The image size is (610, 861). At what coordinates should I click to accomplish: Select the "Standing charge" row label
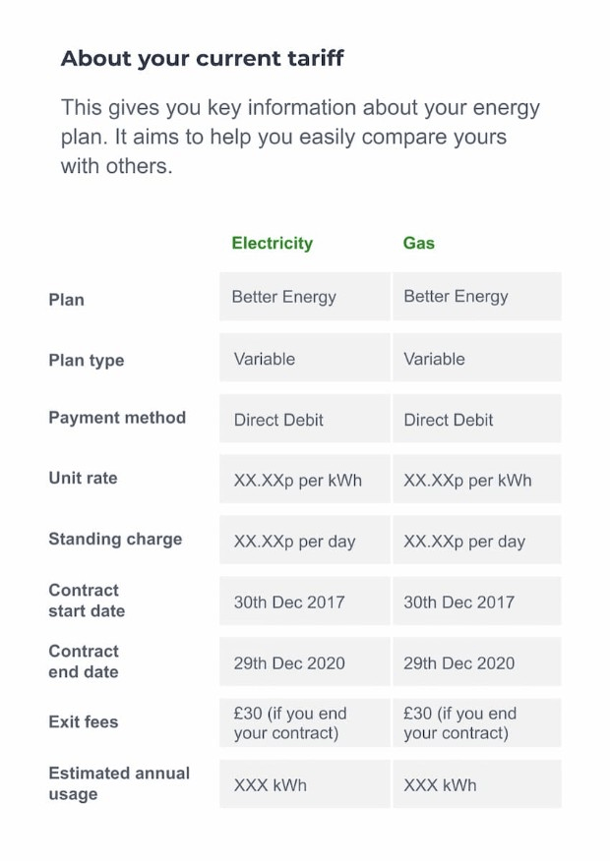click(115, 539)
